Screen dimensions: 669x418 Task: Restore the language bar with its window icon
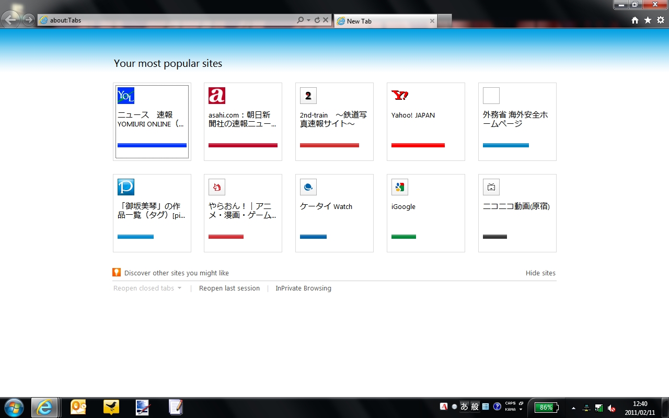pos(521,403)
